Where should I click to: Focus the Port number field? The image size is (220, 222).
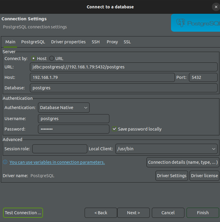click(203, 77)
